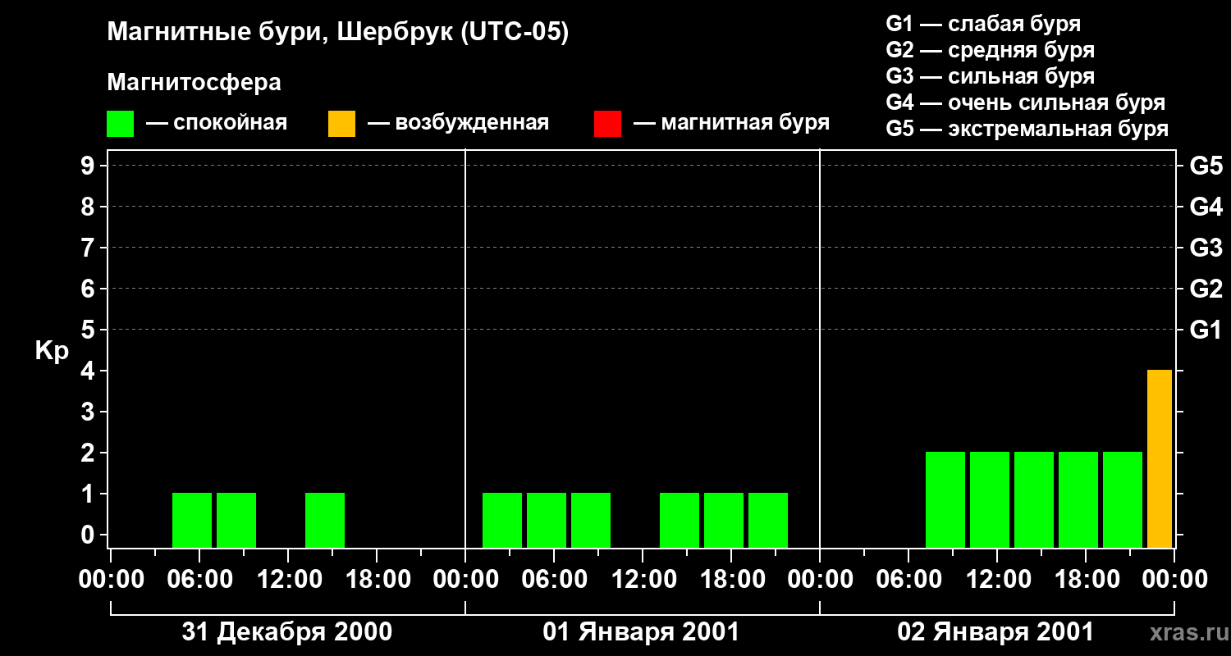Click the Kp axis value '9'

pos(89,166)
